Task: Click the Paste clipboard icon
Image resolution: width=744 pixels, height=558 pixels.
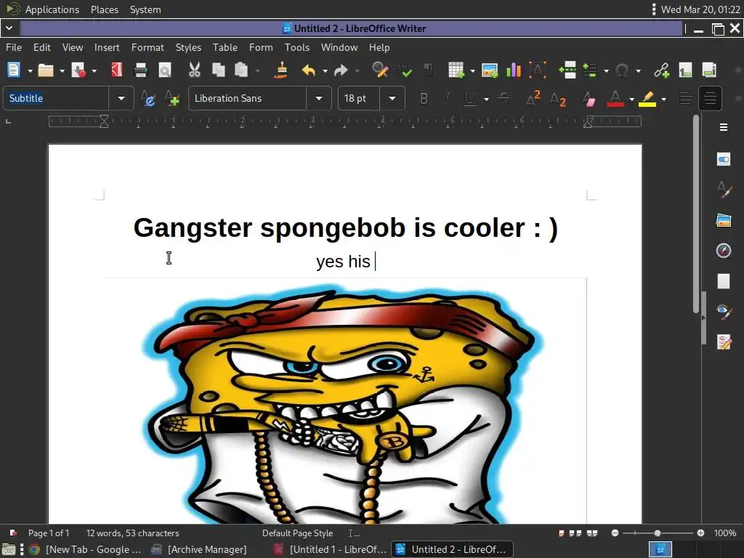Action: coord(241,70)
